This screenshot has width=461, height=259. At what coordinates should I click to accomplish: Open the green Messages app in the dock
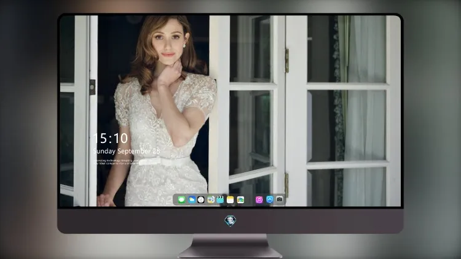[x=182, y=200]
